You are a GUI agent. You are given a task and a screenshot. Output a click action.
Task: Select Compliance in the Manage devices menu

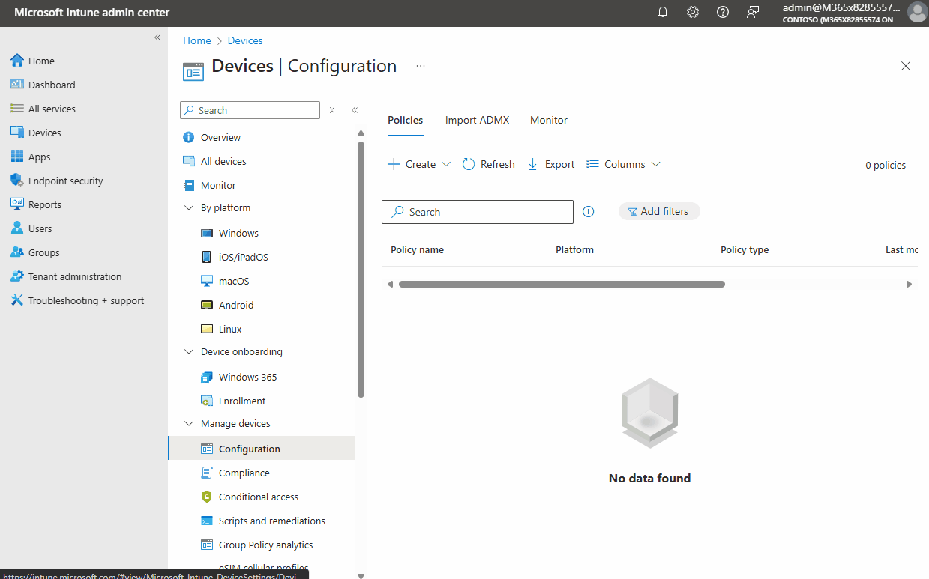(x=244, y=473)
